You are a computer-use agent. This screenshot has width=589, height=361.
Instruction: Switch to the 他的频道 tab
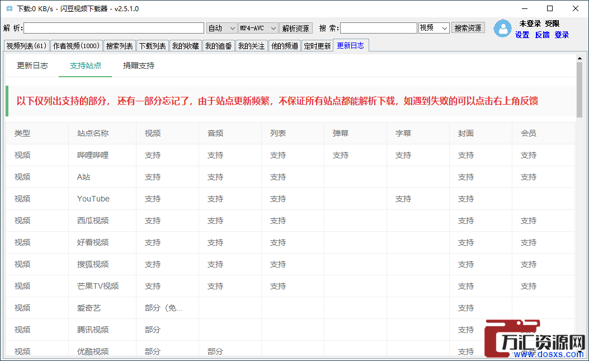coord(285,46)
